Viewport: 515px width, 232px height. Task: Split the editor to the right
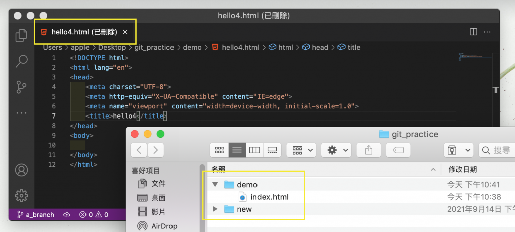pyautogui.click(x=473, y=32)
